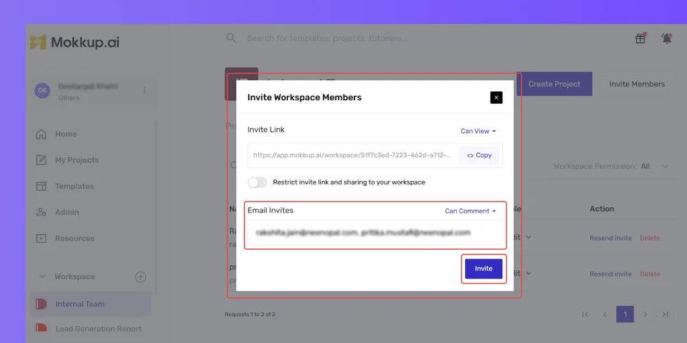687x343 pixels.
Task: Open the user profile three-dot menu
Action: point(144,90)
